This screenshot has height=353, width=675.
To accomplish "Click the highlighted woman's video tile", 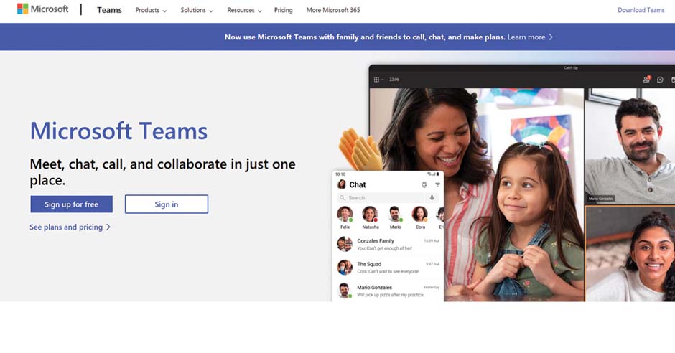I will pyautogui.click(x=630, y=254).
